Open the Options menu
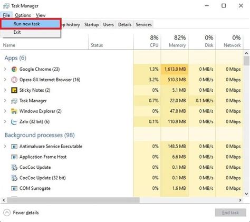250x222 pixels. [23, 15]
